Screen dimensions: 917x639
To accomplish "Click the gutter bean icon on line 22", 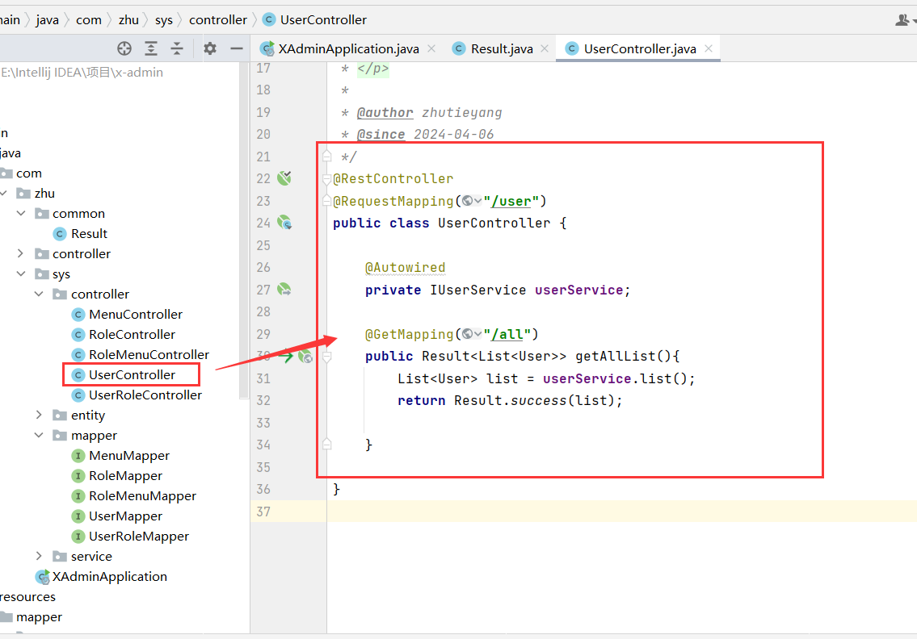I will coord(284,178).
